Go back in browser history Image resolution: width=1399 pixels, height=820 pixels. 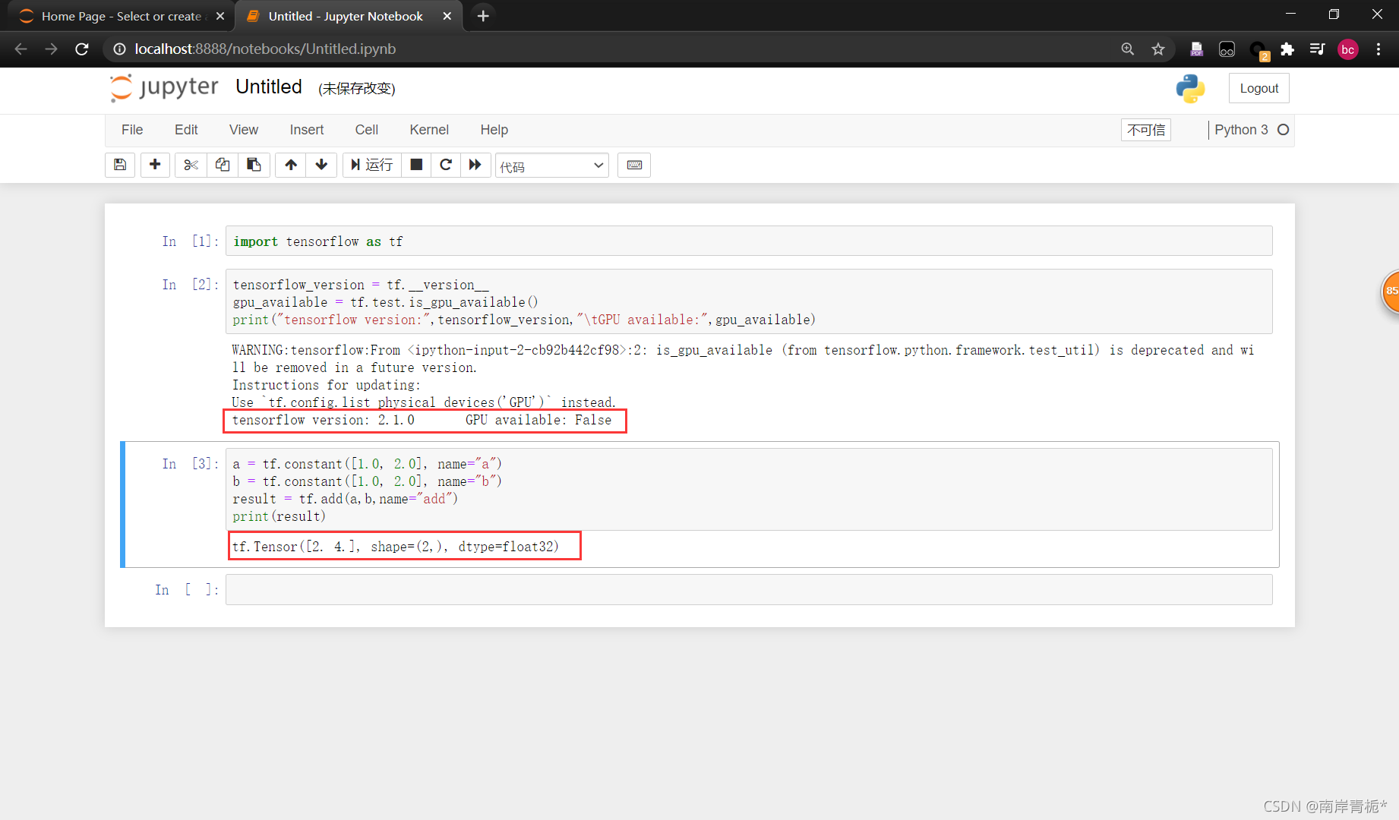point(21,49)
